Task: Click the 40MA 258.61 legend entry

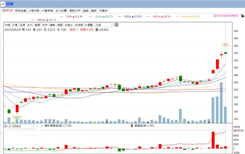Action: [188, 17]
